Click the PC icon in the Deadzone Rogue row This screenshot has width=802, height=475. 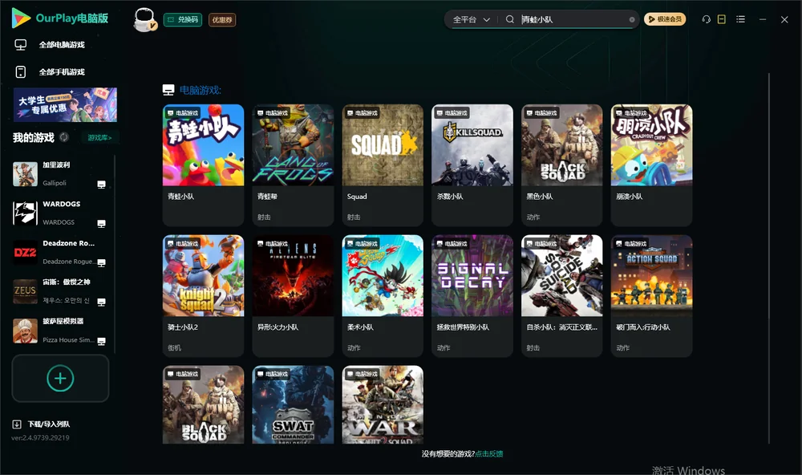click(x=101, y=262)
